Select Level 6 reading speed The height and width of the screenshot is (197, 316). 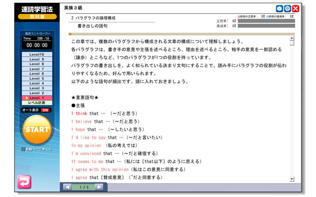coord(37,74)
